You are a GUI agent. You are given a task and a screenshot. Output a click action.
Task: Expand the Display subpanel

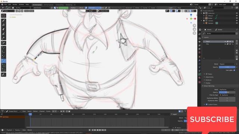point(204,83)
